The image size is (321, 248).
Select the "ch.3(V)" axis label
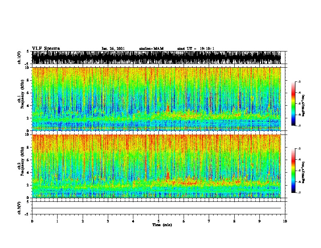(19, 208)
